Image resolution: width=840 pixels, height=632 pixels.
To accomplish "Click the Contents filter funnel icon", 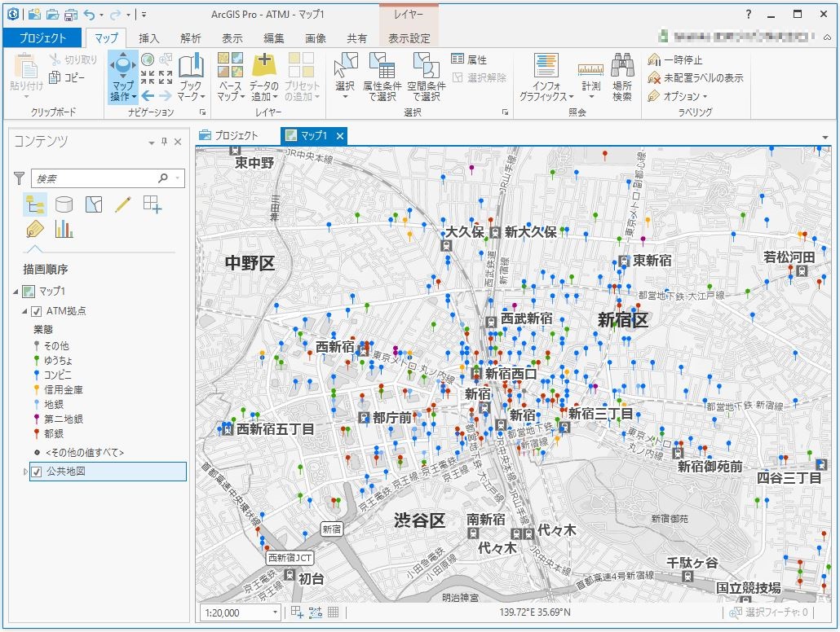I will (x=20, y=178).
